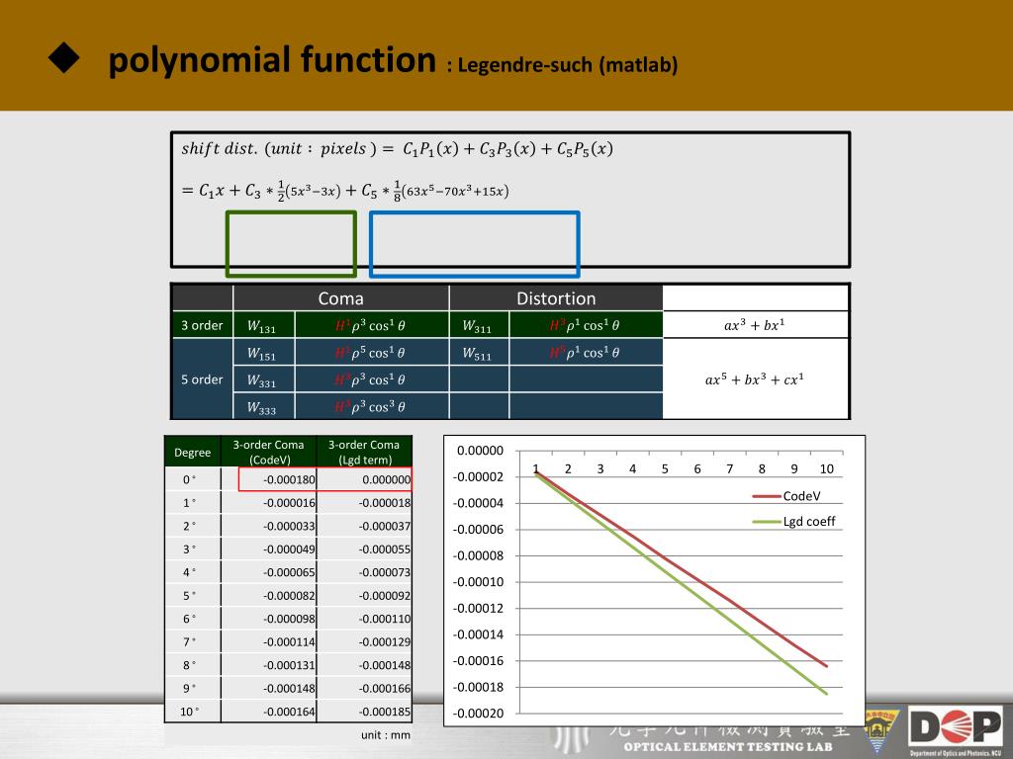Select the '5 order' row label
This screenshot has width=1013, height=759.
tap(202, 379)
